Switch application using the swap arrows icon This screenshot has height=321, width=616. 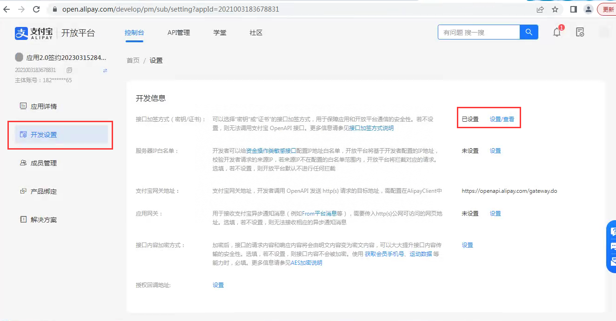[105, 70]
